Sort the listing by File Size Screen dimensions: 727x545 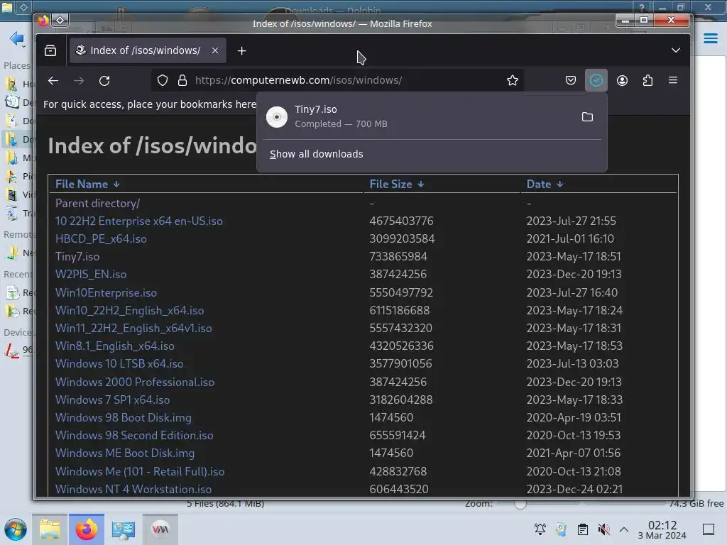tap(396, 184)
